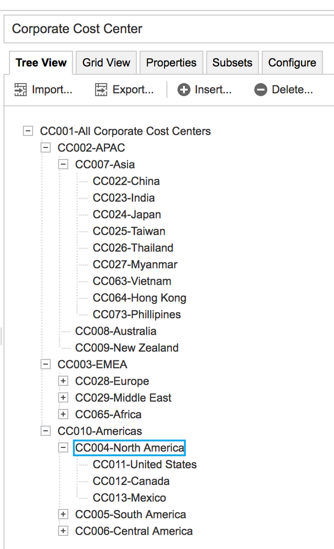Switch to the Grid View tab
The image size is (334, 549).
(106, 63)
